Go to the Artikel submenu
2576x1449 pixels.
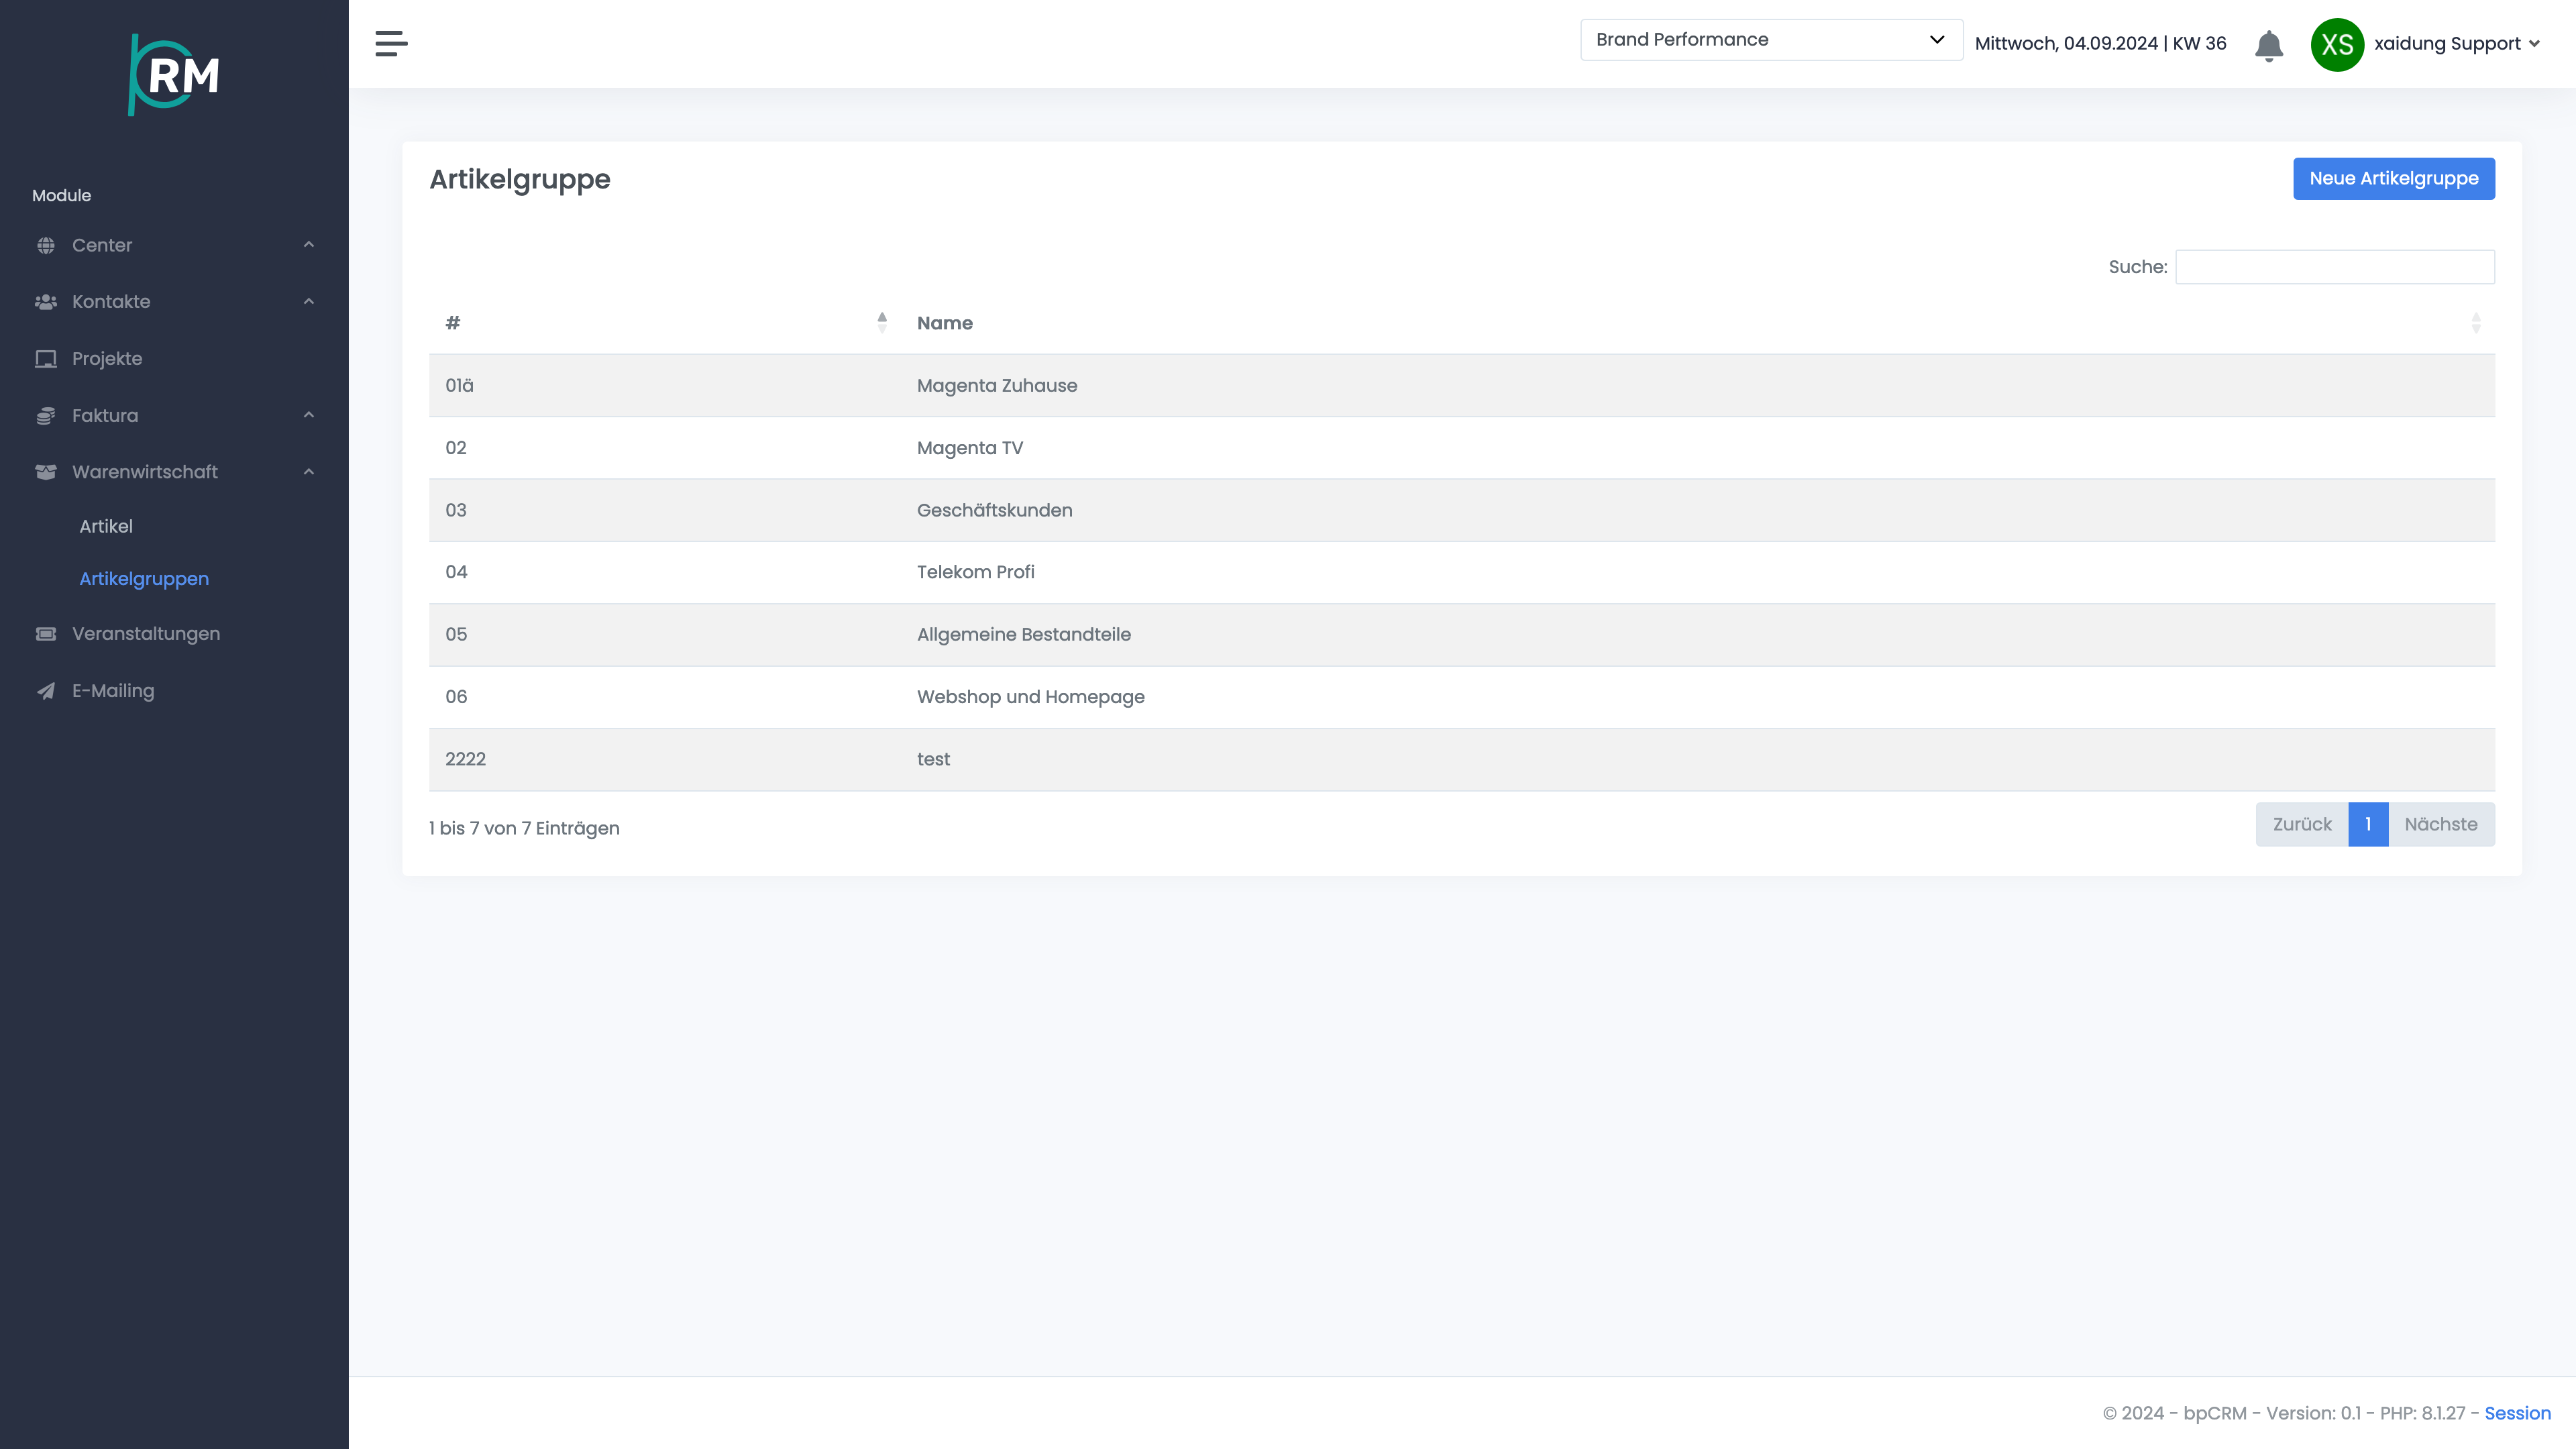[x=106, y=526]
